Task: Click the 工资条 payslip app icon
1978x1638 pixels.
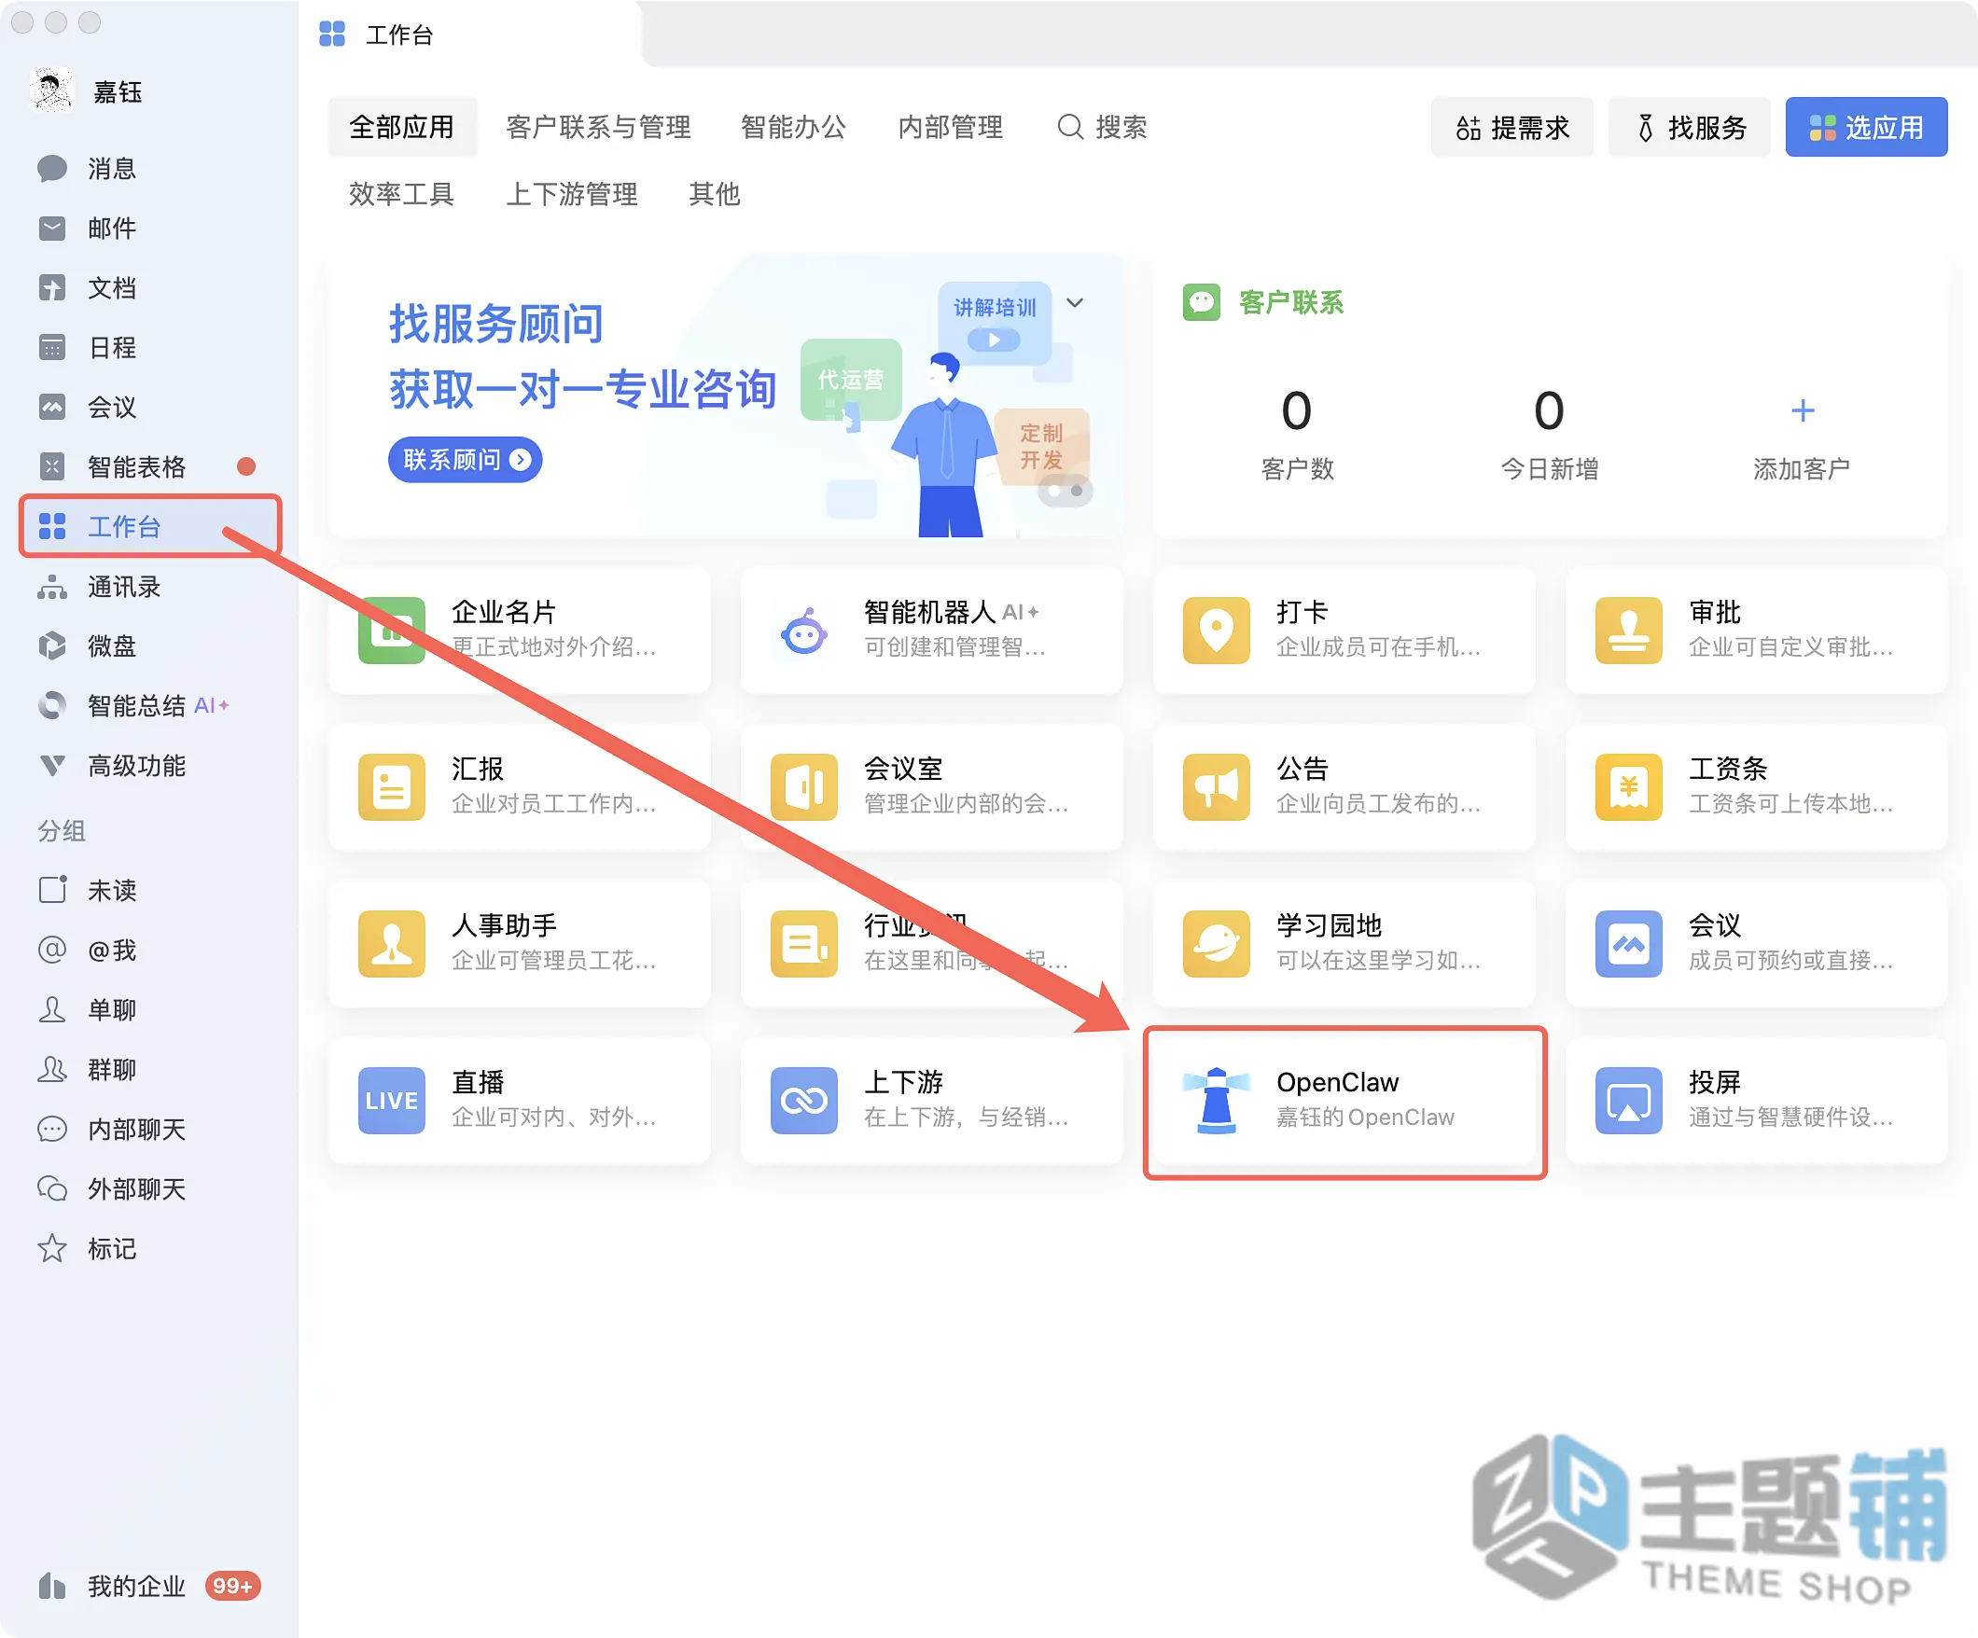Action: click(x=1628, y=786)
